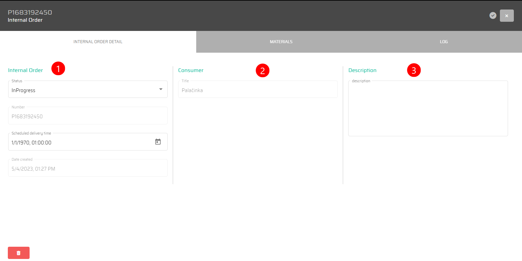
Task: Open the Log tab
Action: point(444,42)
